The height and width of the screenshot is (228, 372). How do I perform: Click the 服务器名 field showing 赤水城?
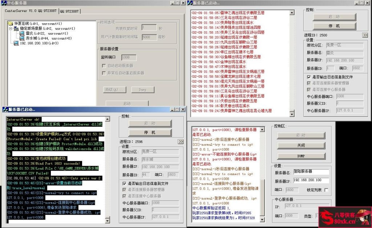point(160,160)
